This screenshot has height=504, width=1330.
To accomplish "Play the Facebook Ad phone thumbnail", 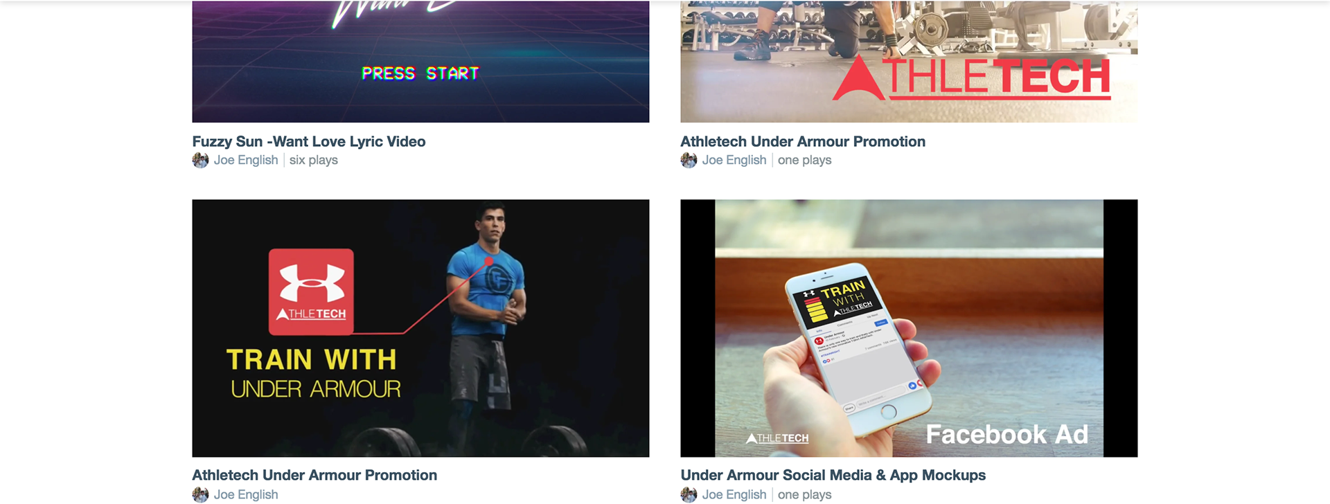I will point(909,328).
